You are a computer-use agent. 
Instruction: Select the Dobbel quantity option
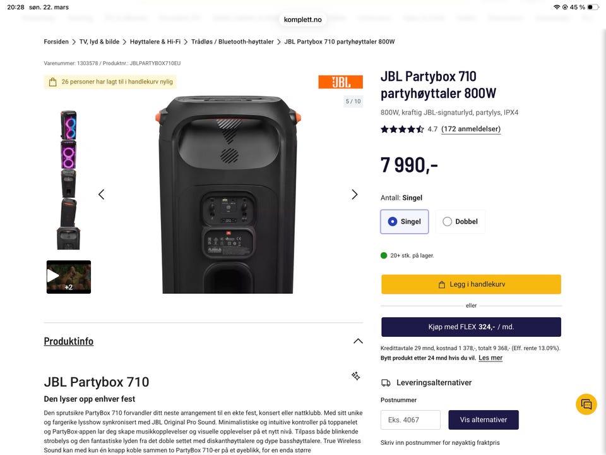(460, 222)
